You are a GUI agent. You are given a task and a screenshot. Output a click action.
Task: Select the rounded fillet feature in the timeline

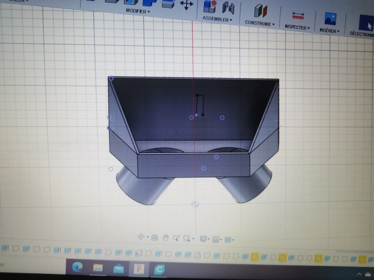[197, 255]
